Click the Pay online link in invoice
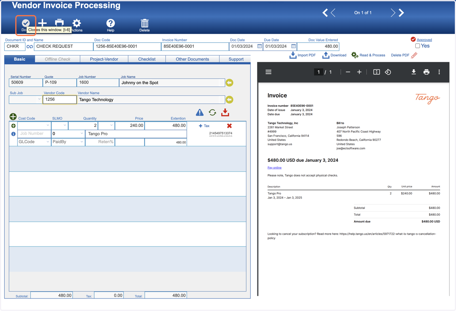This screenshot has height=311, width=456. tap(274, 167)
